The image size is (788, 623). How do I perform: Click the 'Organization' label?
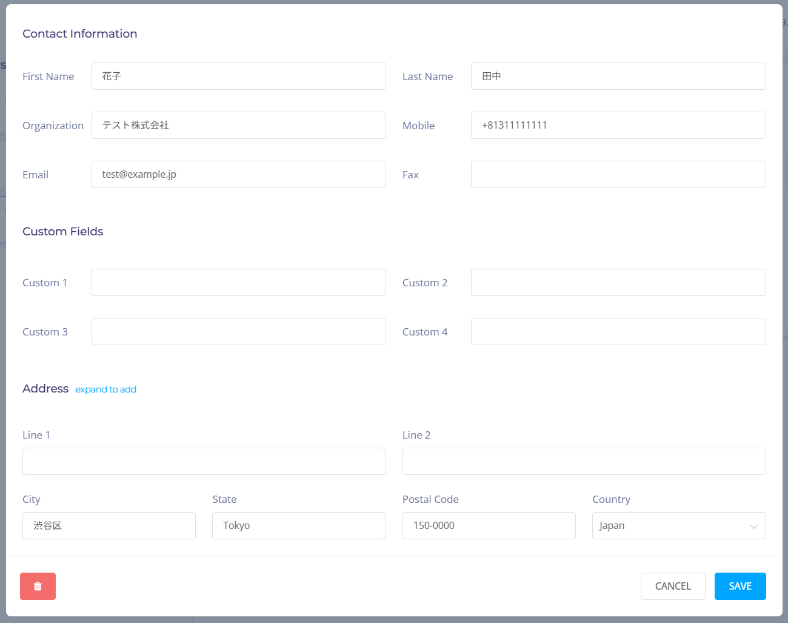pyautogui.click(x=53, y=126)
